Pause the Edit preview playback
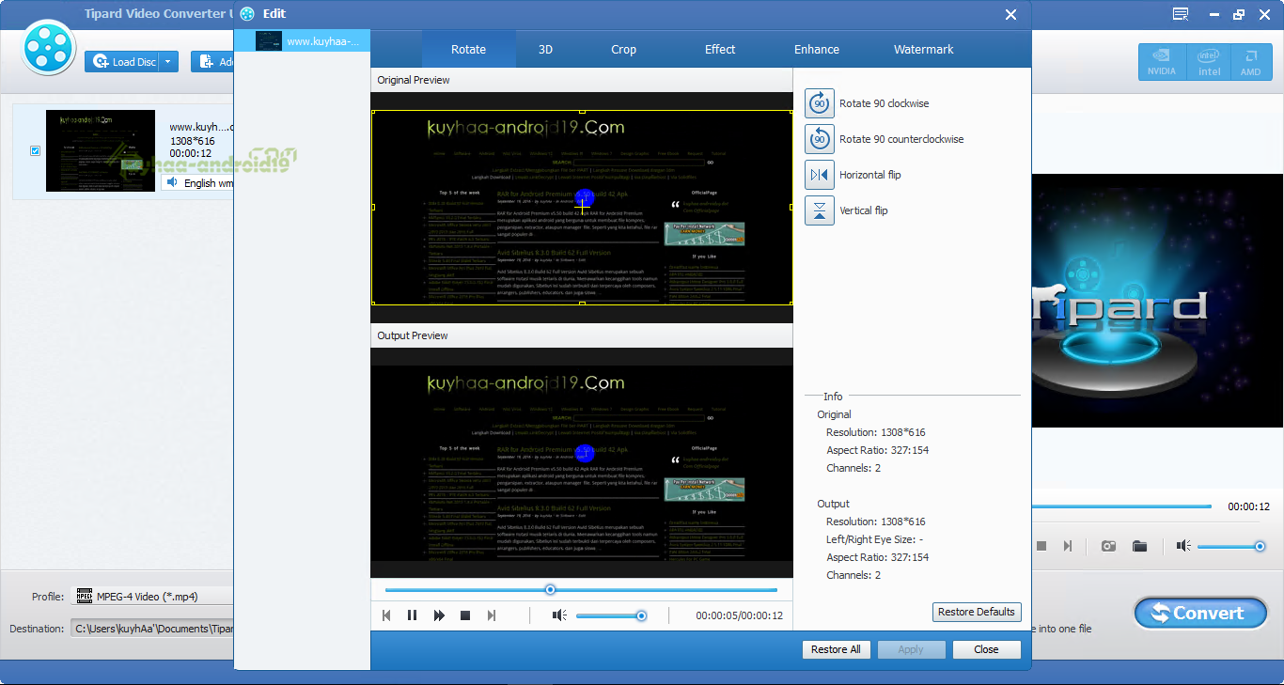This screenshot has width=1284, height=685. pos(412,615)
